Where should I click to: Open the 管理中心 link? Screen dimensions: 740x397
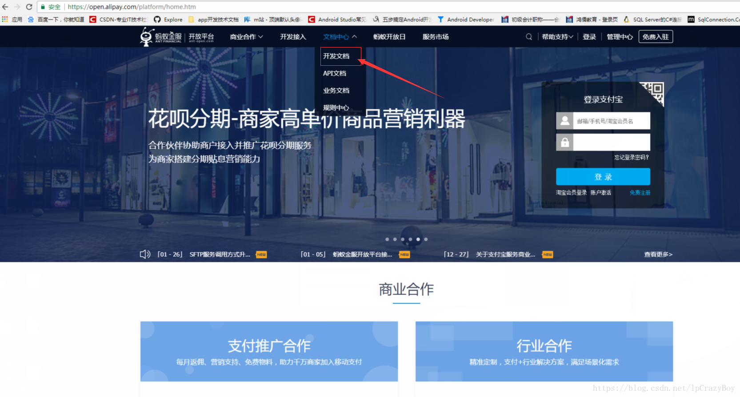click(620, 37)
